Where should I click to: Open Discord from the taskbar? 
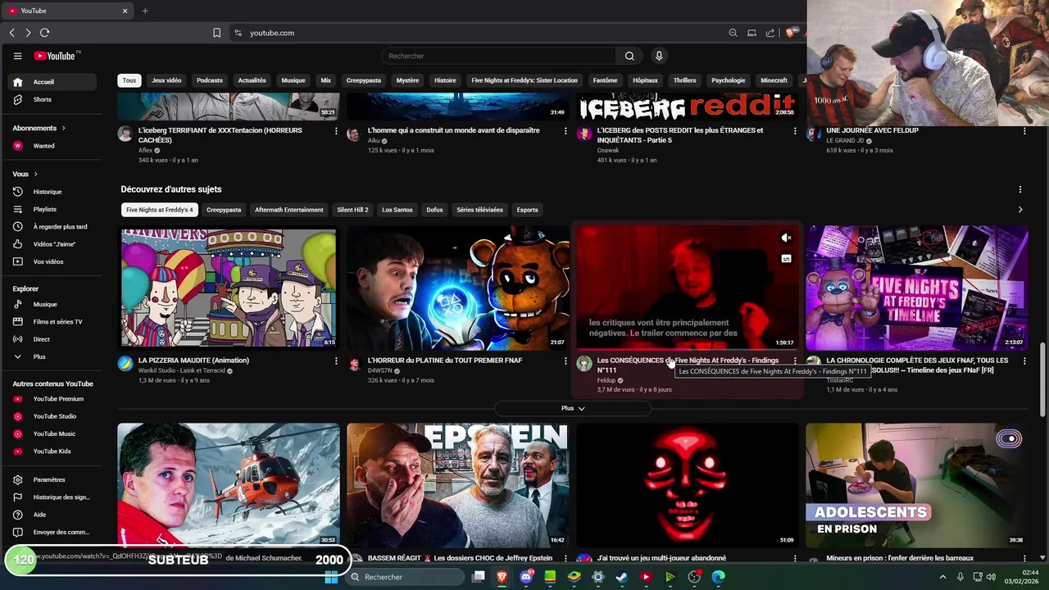(526, 577)
